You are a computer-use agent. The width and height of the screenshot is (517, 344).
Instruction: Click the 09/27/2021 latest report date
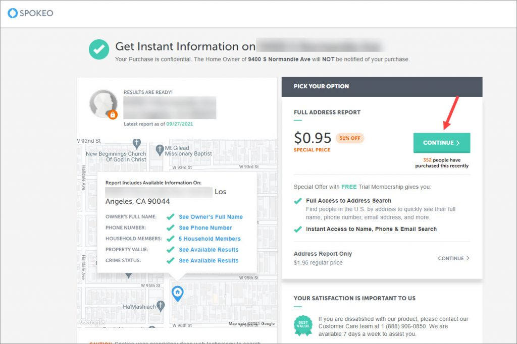tap(180, 124)
